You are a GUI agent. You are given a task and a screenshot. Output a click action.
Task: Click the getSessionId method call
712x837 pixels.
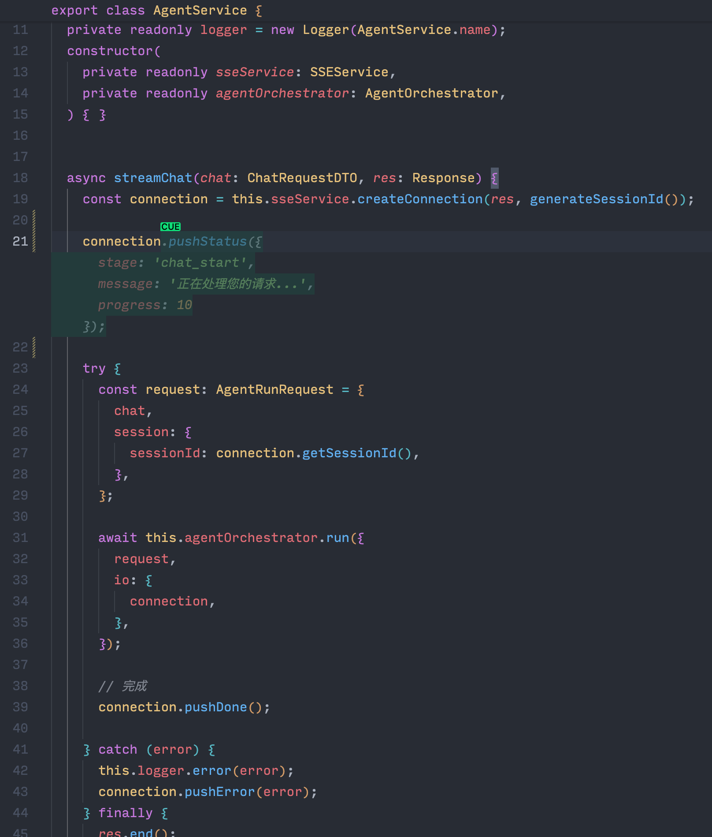coord(349,453)
